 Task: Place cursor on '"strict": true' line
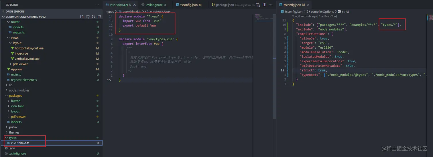(313, 70)
